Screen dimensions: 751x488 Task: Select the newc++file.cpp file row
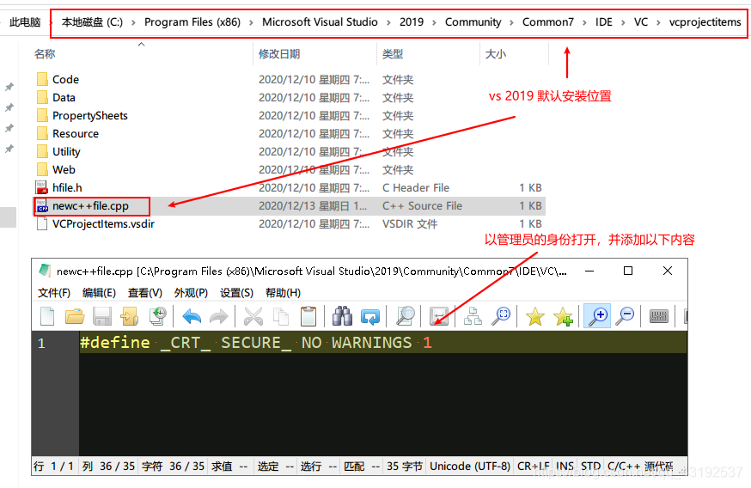[x=290, y=206]
